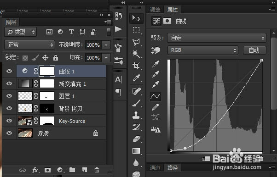The width and height of the screenshot is (277, 177).
Task: Select the Move tool
Action: (136, 18)
